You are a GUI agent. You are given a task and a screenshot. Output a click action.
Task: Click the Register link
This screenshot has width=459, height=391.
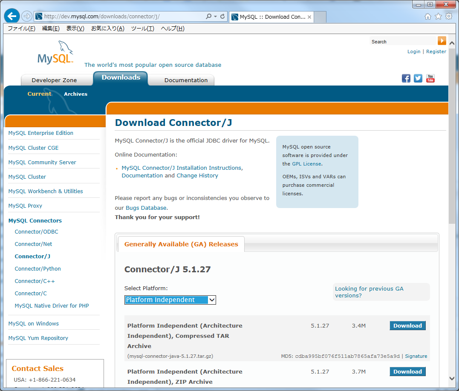[436, 51]
